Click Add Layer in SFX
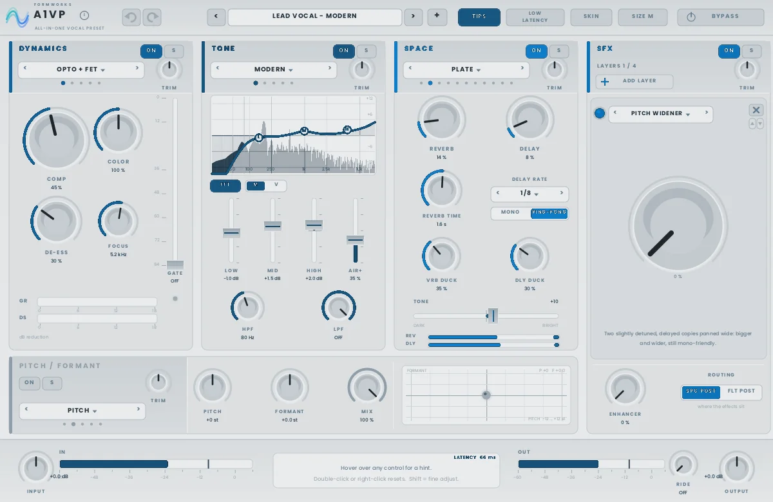Image resolution: width=773 pixels, height=502 pixels. tap(635, 81)
